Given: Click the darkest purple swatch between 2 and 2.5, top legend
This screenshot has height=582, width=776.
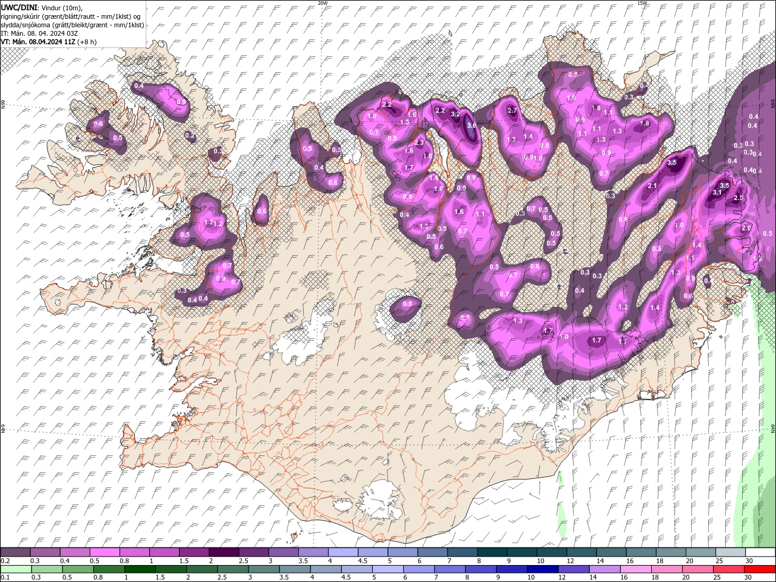Looking at the screenshot, I should [223, 552].
